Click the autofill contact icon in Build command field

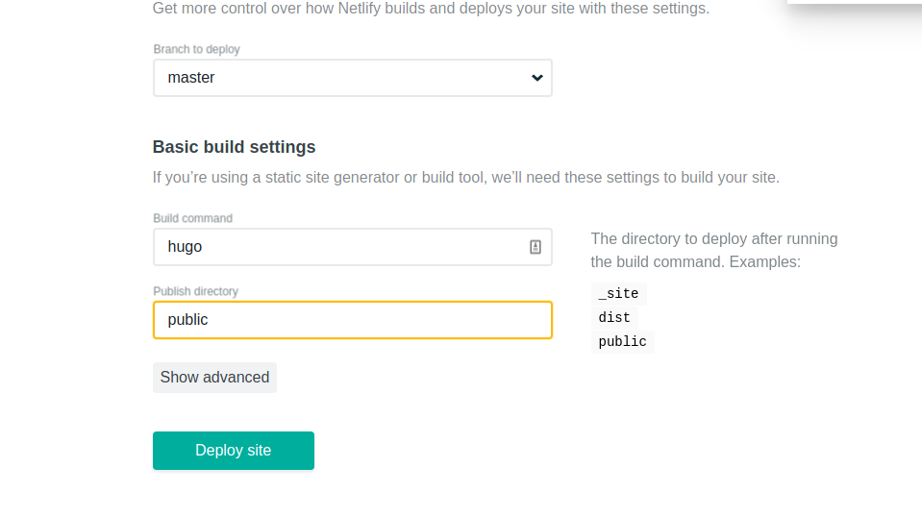point(536,247)
